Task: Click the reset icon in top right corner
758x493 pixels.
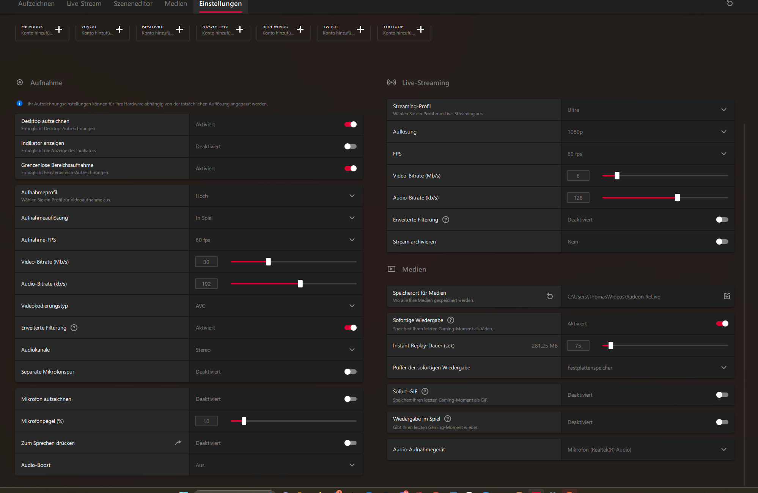Action: 730,3
